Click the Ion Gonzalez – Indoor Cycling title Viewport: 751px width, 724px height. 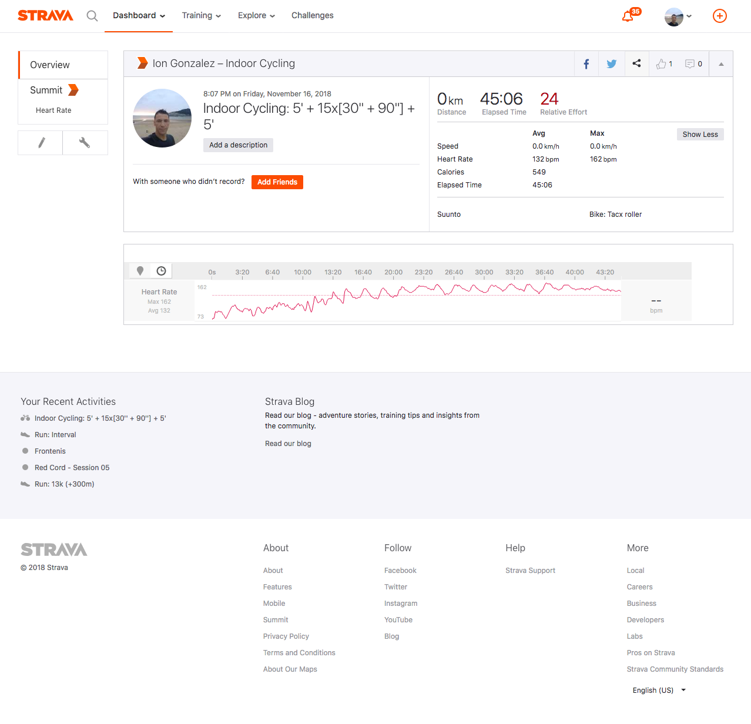point(224,63)
